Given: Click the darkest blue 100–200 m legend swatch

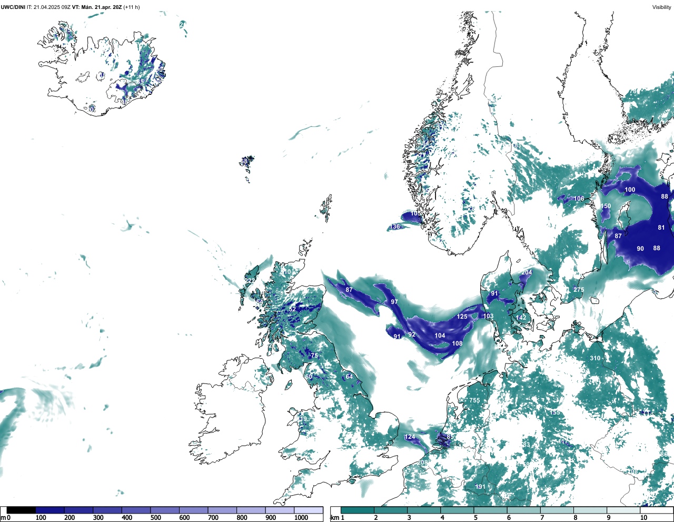Looking at the screenshot, I should pyautogui.click(x=50, y=510).
